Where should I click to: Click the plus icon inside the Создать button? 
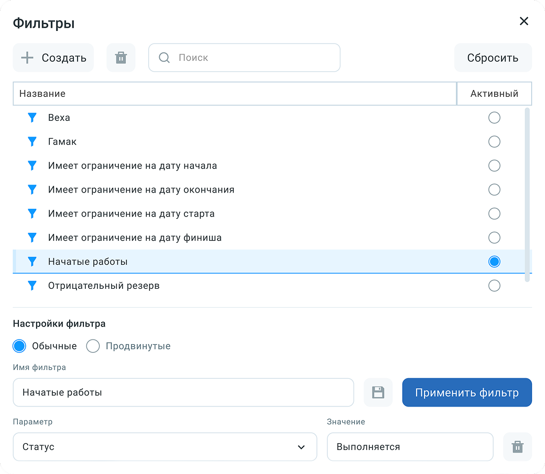point(26,58)
